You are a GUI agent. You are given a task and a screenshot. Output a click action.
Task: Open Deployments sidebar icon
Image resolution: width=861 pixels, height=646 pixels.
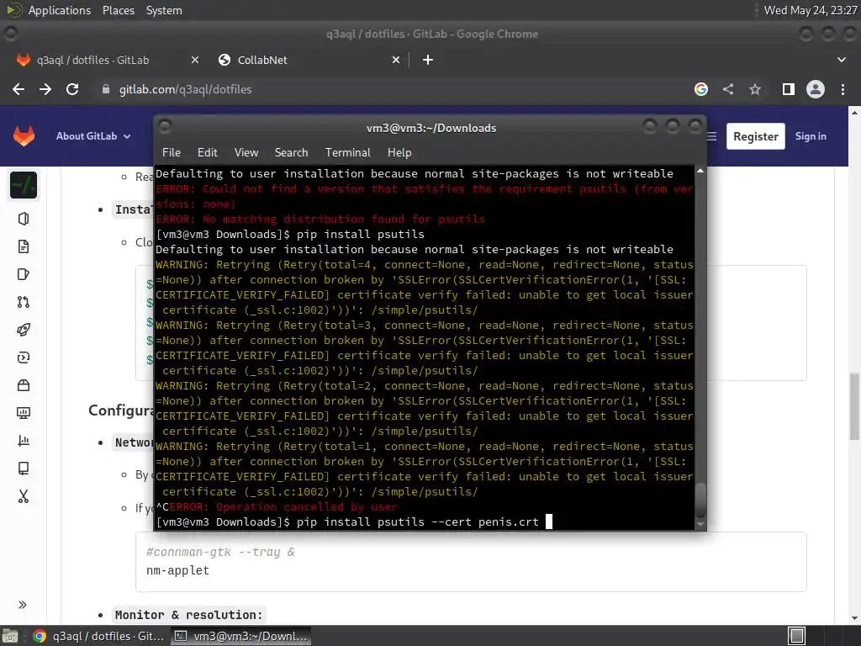(24, 357)
